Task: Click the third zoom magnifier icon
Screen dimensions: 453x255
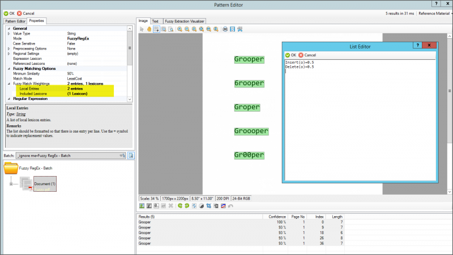Action: click(194, 29)
